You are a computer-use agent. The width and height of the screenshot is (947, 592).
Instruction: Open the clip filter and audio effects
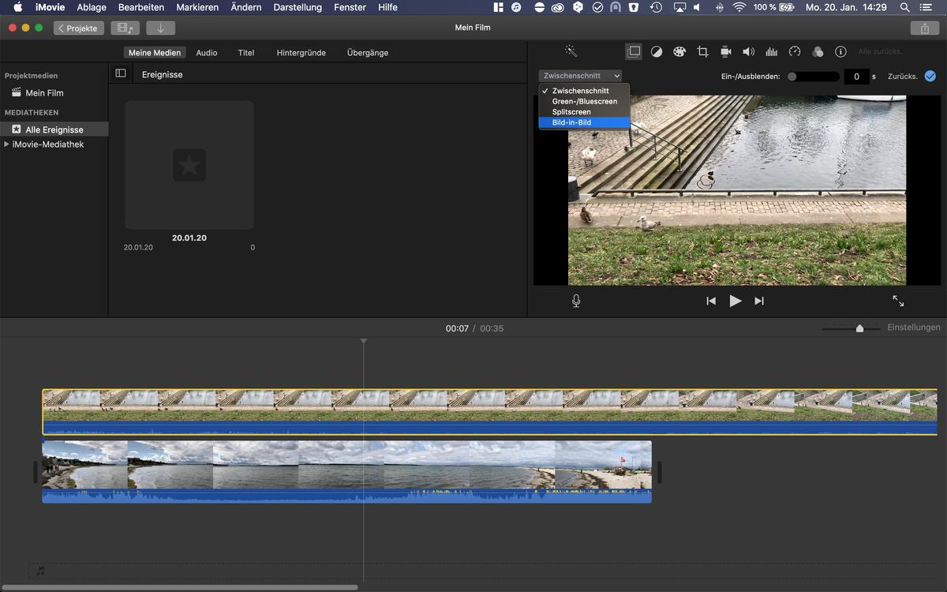tap(818, 51)
